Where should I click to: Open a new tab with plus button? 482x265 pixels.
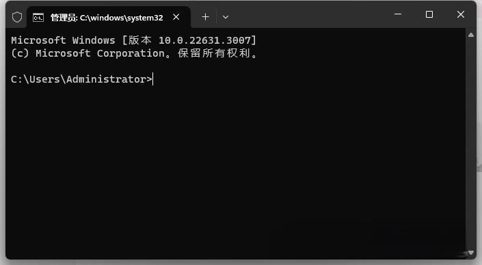205,17
